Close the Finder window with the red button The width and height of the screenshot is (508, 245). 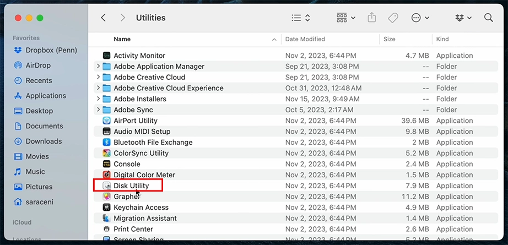pyautogui.click(x=18, y=18)
